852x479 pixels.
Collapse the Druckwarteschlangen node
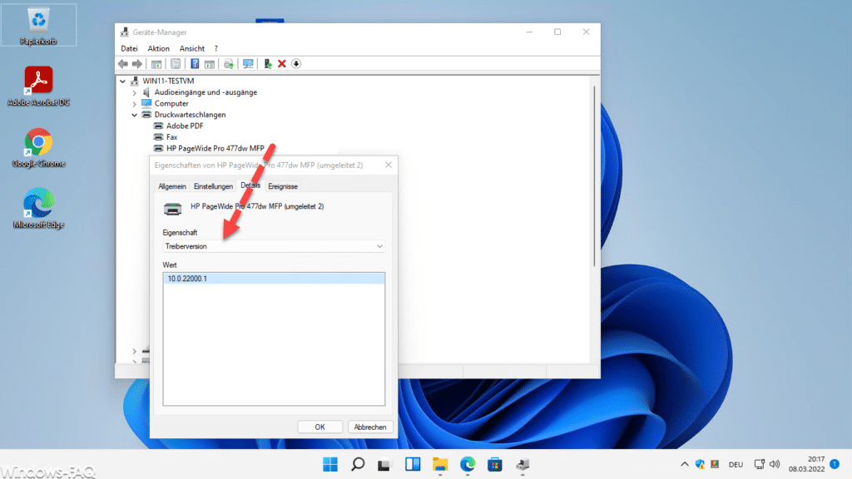tap(134, 115)
